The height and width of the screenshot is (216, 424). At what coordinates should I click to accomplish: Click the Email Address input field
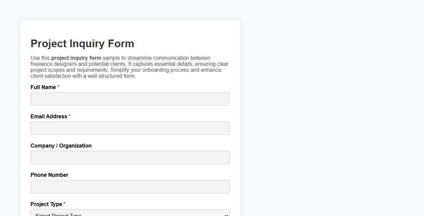pyautogui.click(x=130, y=128)
